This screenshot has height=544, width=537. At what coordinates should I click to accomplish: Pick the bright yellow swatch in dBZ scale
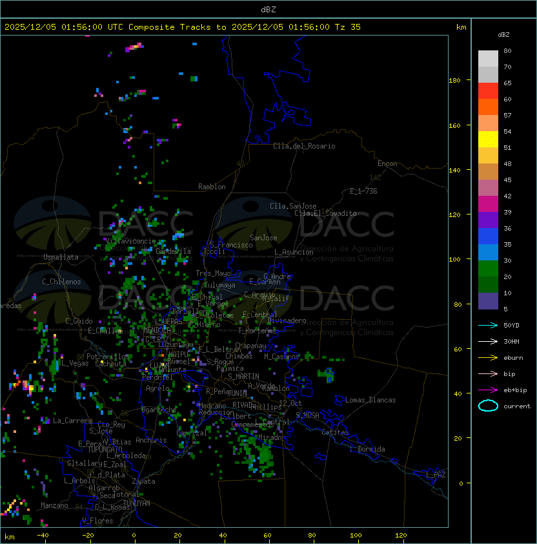click(488, 140)
